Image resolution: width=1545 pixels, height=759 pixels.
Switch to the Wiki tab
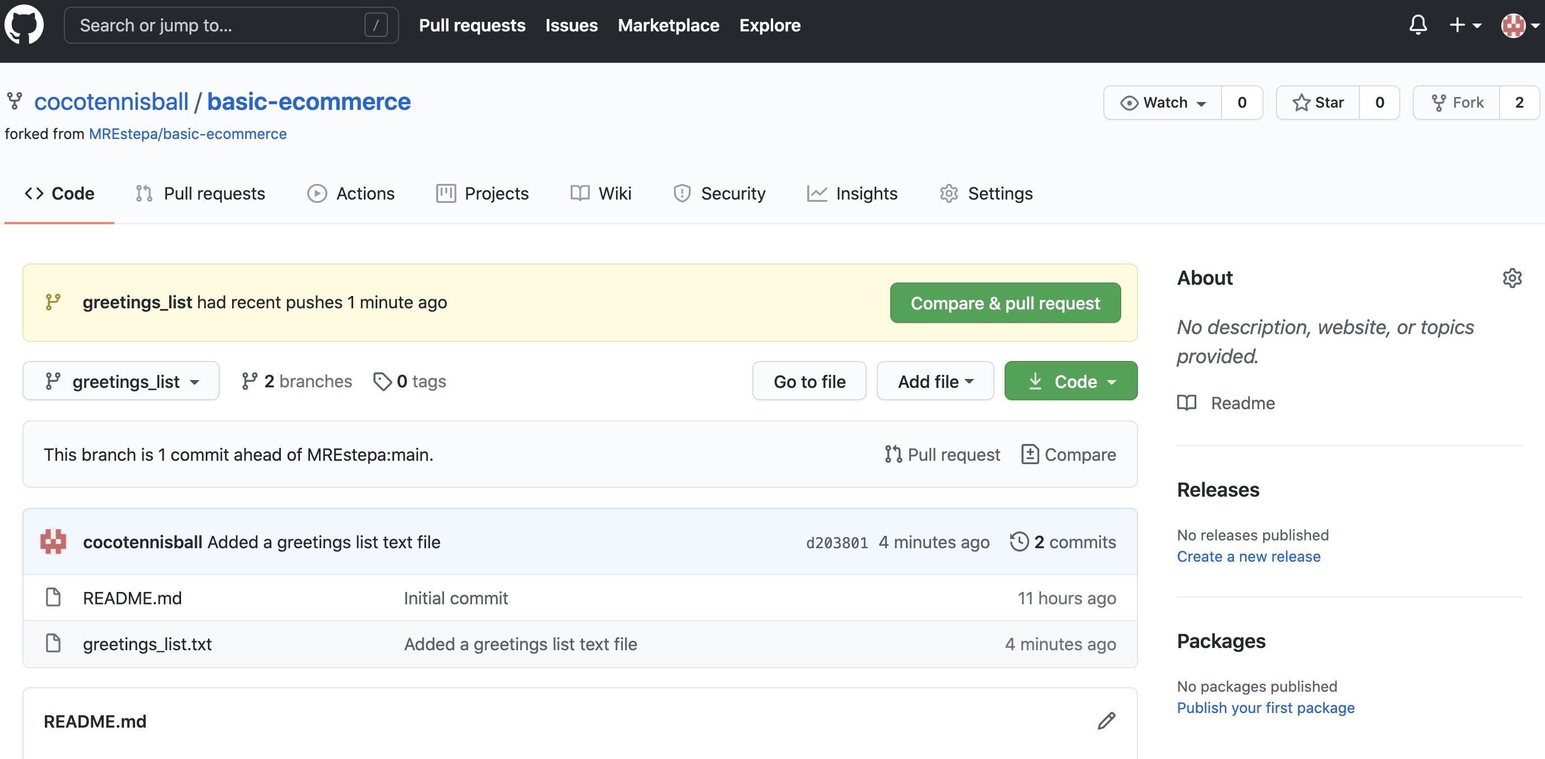click(600, 193)
